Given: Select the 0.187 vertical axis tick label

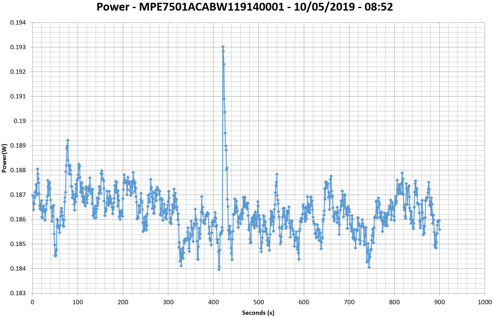Looking at the screenshot, I should (18, 195).
